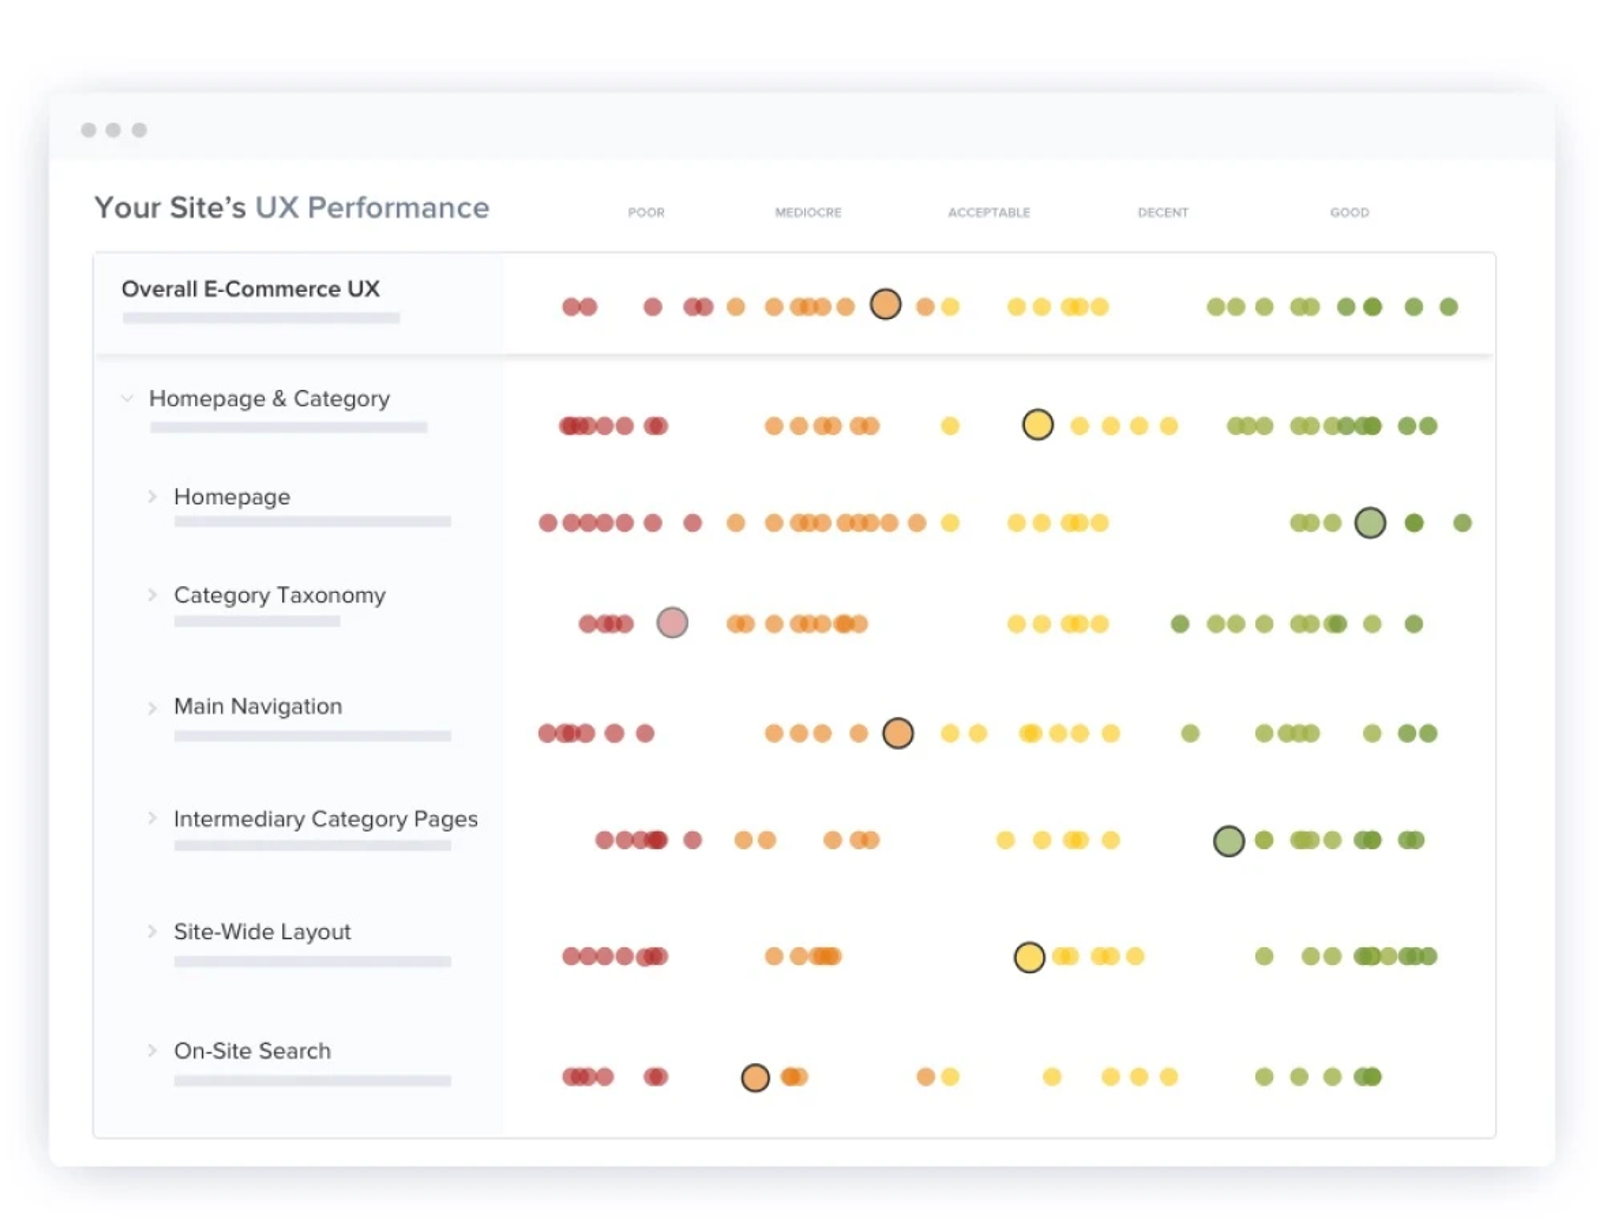The image size is (1608, 1221).
Task: Click outlined orange dot in Main Navigation row
Action: [x=898, y=733]
